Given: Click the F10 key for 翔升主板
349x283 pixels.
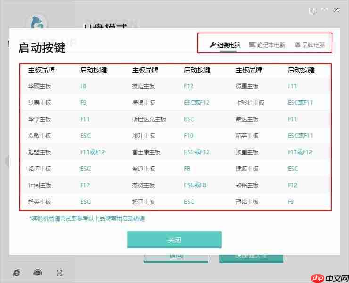Looking at the screenshot, I should (x=189, y=135).
